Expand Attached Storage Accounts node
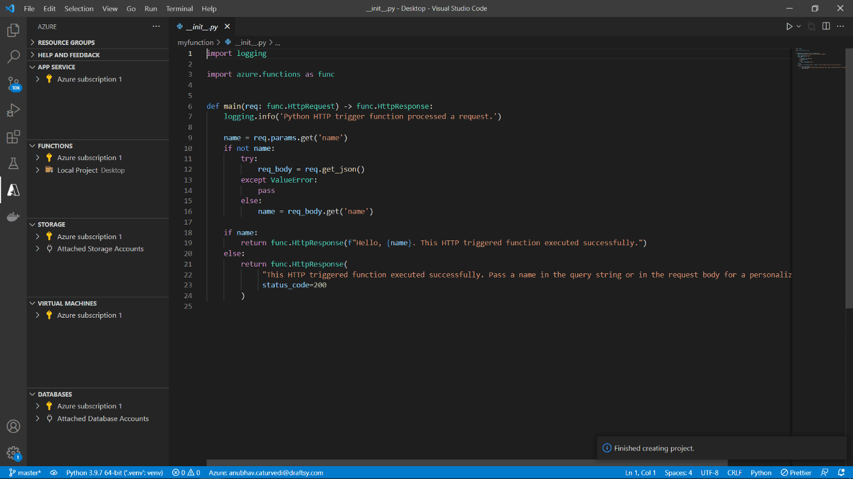The width and height of the screenshot is (853, 479). 100,249
